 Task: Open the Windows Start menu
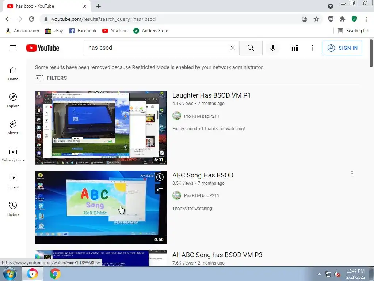(x=10, y=274)
